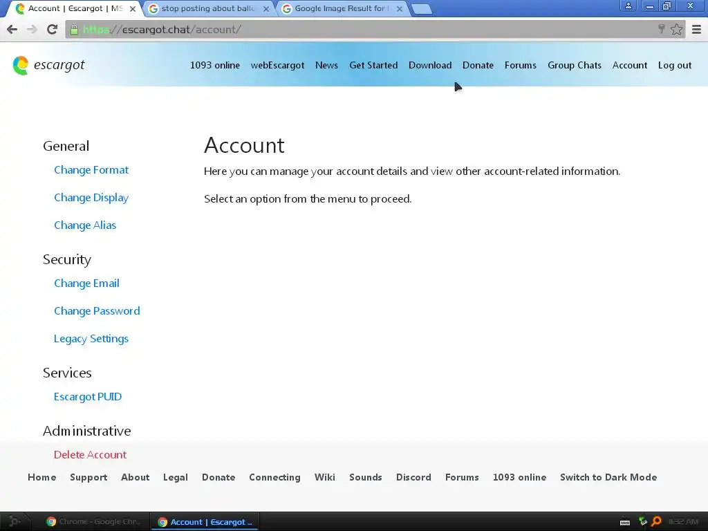Open a new browser tab
The width and height of the screenshot is (708, 531).
pyautogui.click(x=422, y=9)
